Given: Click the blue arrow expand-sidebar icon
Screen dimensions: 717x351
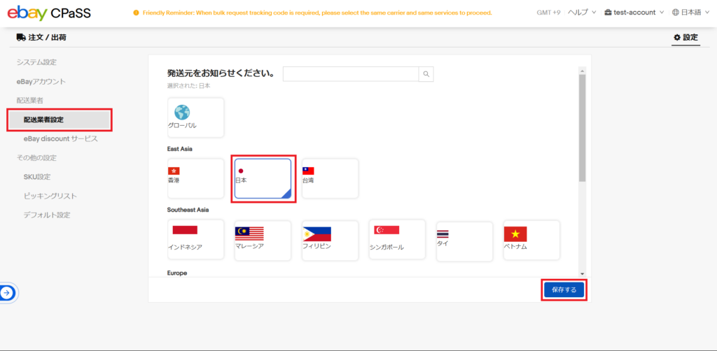Looking at the screenshot, I should [7, 292].
